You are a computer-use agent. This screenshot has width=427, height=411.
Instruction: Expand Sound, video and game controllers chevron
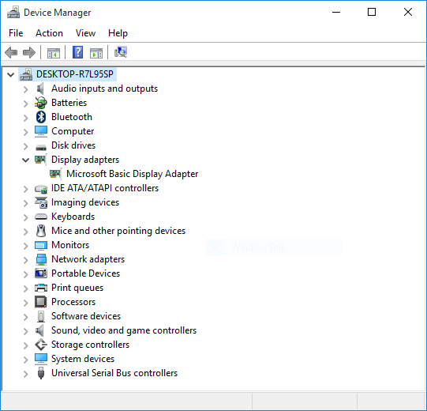pyautogui.click(x=26, y=331)
